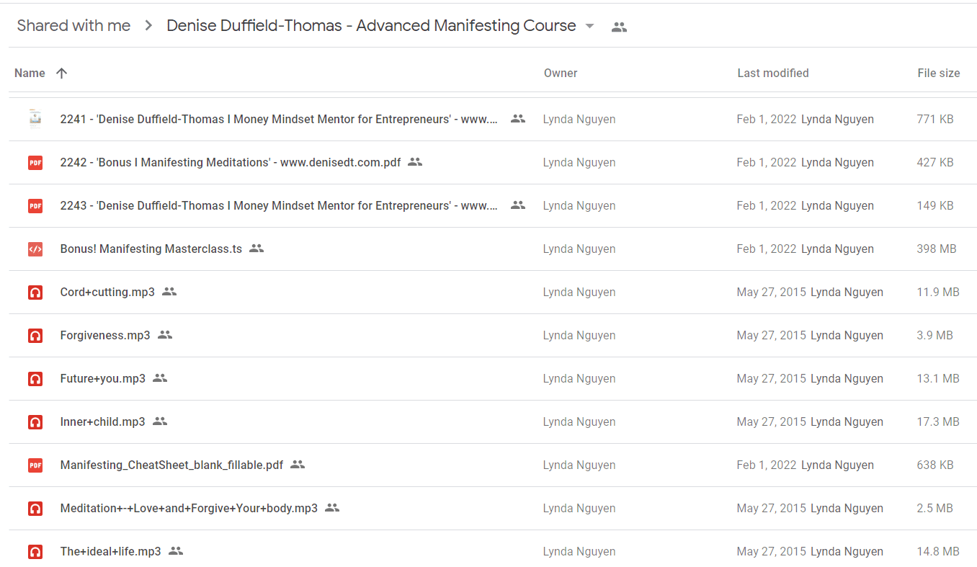The image size is (977, 567).
Task: Click the 13.1 MB file size value
Action: [938, 378]
